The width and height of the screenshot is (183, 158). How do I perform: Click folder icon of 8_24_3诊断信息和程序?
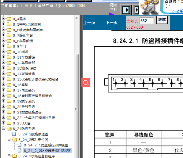click(14, 156)
